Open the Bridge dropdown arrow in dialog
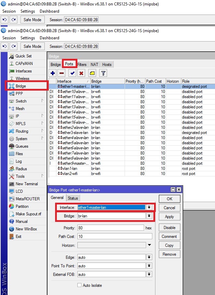Viewport: 215px width, 295px height. tap(149, 216)
